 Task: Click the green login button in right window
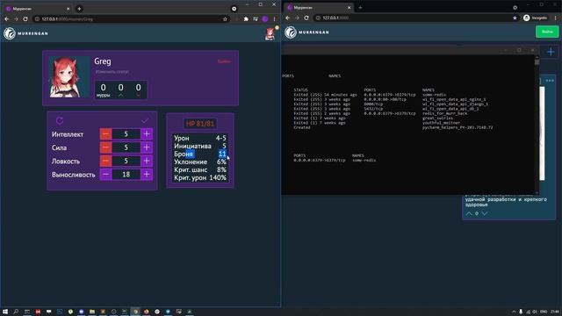(547, 32)
